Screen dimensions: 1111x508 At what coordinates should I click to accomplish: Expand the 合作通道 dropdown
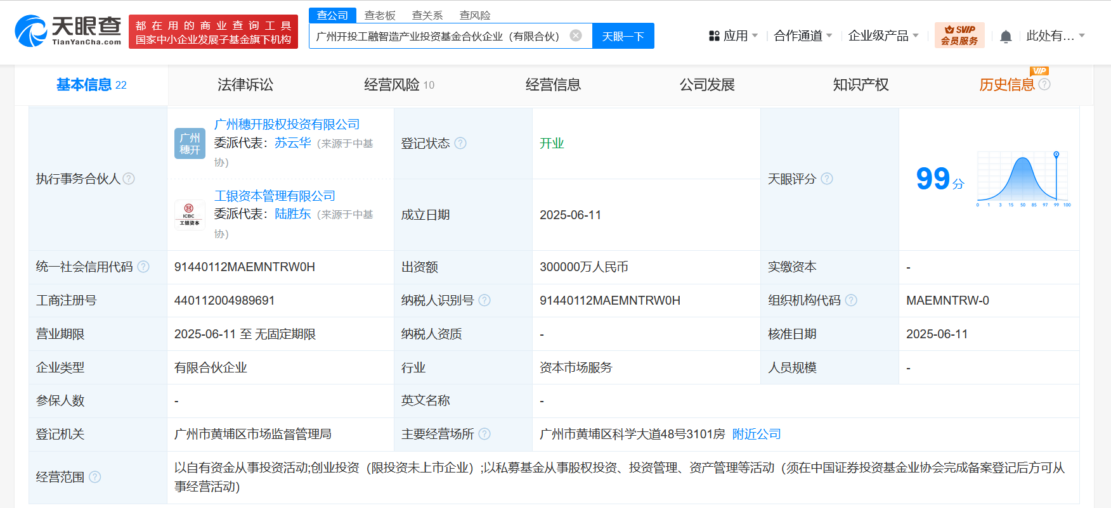pyautogui.click(x=829, y=36)
